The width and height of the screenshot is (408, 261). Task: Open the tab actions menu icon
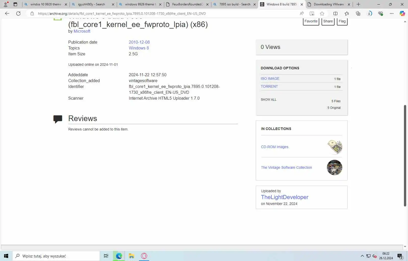coord(15,4)
